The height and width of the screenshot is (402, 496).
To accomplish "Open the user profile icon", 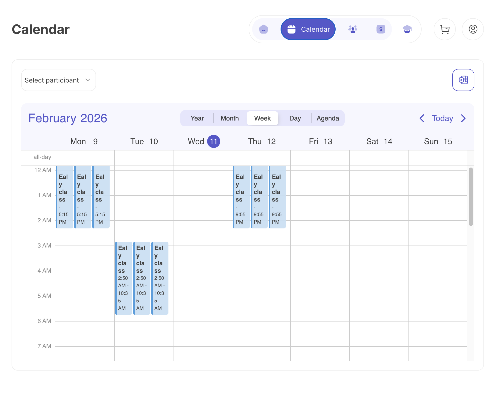I will tap(473, 29).
